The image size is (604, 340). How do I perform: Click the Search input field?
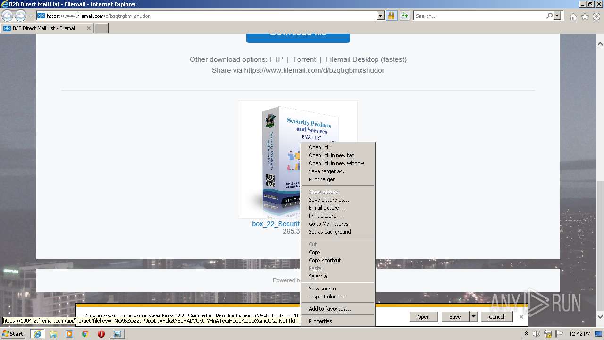point(479,16)
